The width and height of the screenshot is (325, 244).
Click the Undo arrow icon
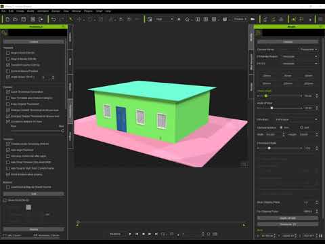click(53, 20)
